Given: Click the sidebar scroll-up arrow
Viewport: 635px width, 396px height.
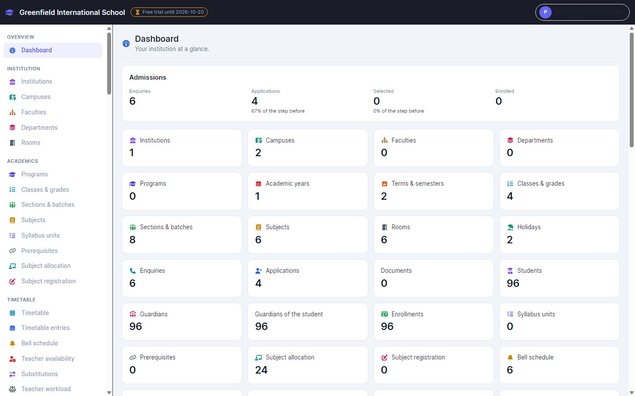Looking at the screenshot, I should pyautogui.click(x=109, y=29).
